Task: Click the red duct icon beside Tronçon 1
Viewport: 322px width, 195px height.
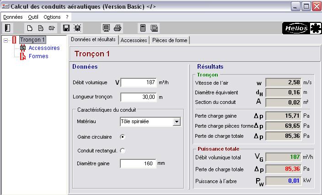Action: [x=14, y=40]
